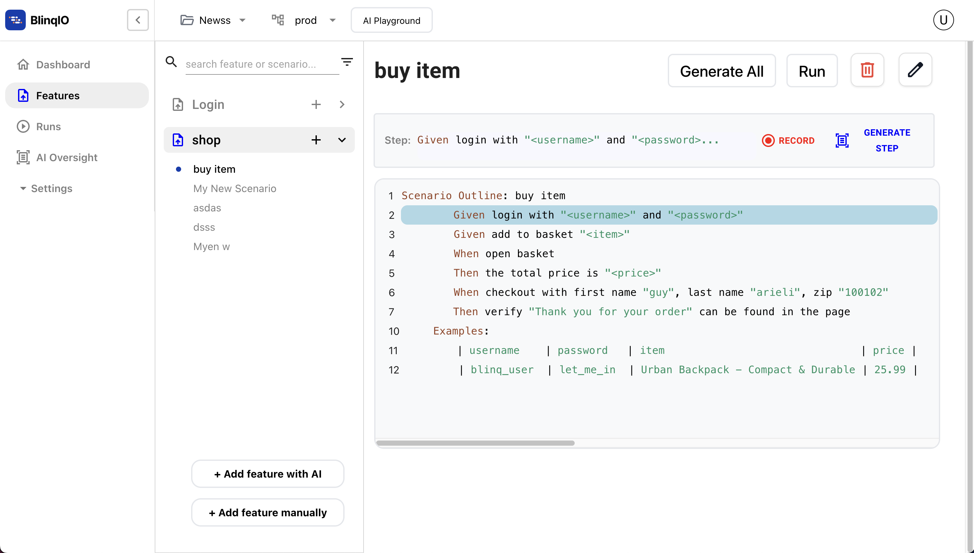
Task: Select the checkout with first name step
Action: pyautogui.click(x=671, y=293)
